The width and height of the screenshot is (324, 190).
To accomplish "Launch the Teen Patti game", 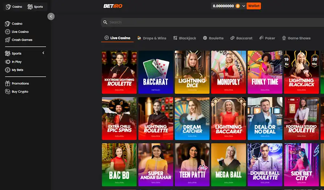I will pos(192,165).
